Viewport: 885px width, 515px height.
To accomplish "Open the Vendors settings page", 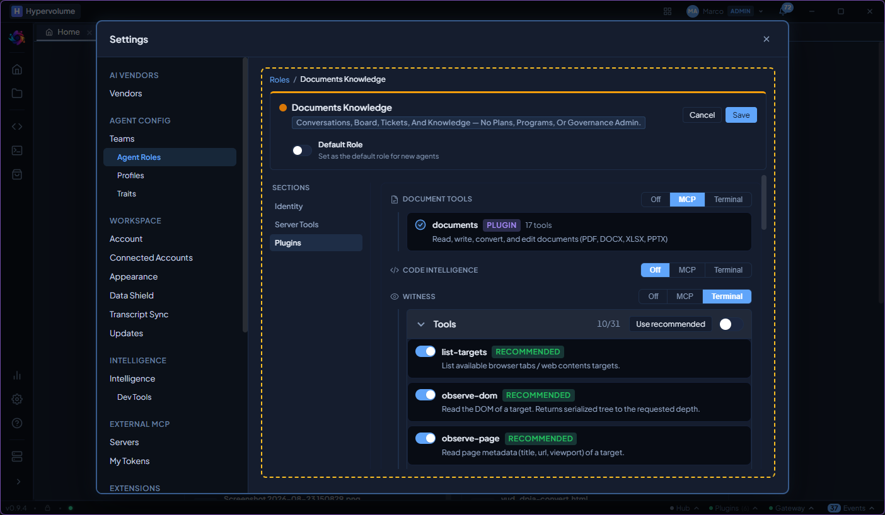I will pyautogui.click(x=126, y=93).
